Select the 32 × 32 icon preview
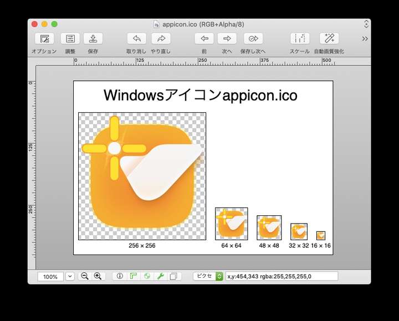Screen dimensions: 399x321 [x=299, y=231]
